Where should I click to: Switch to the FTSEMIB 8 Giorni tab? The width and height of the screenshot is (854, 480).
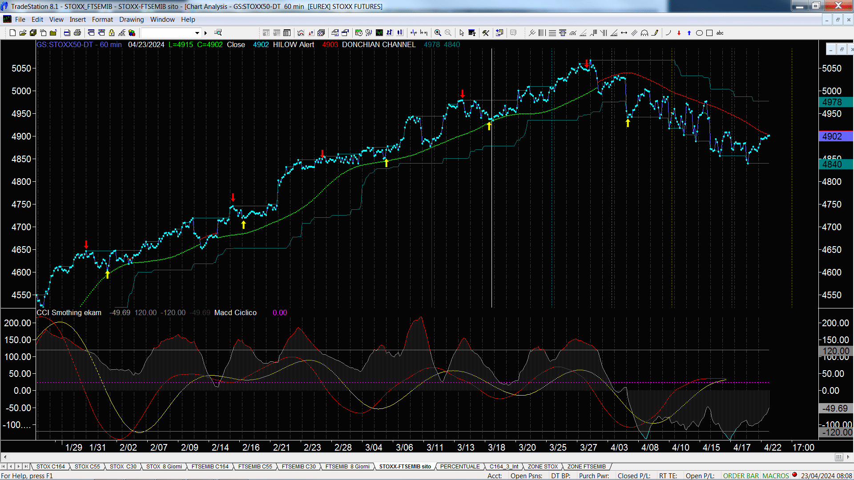click(347, 467)
